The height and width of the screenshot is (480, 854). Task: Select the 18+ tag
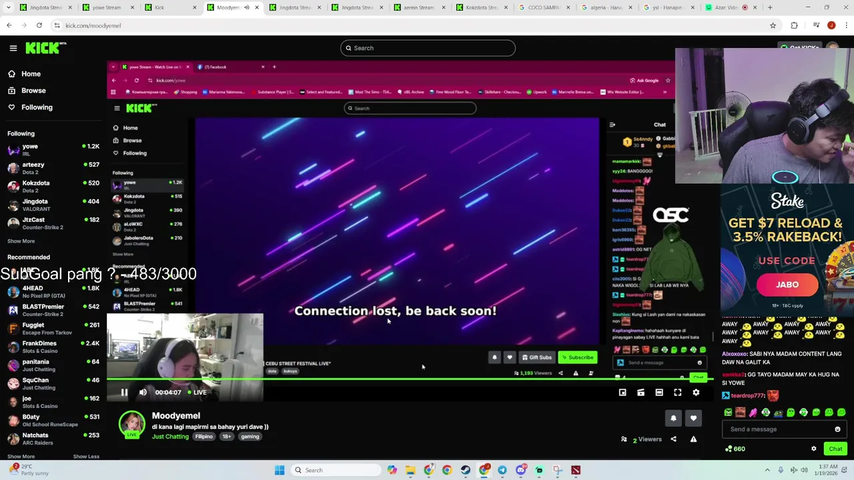227,437
